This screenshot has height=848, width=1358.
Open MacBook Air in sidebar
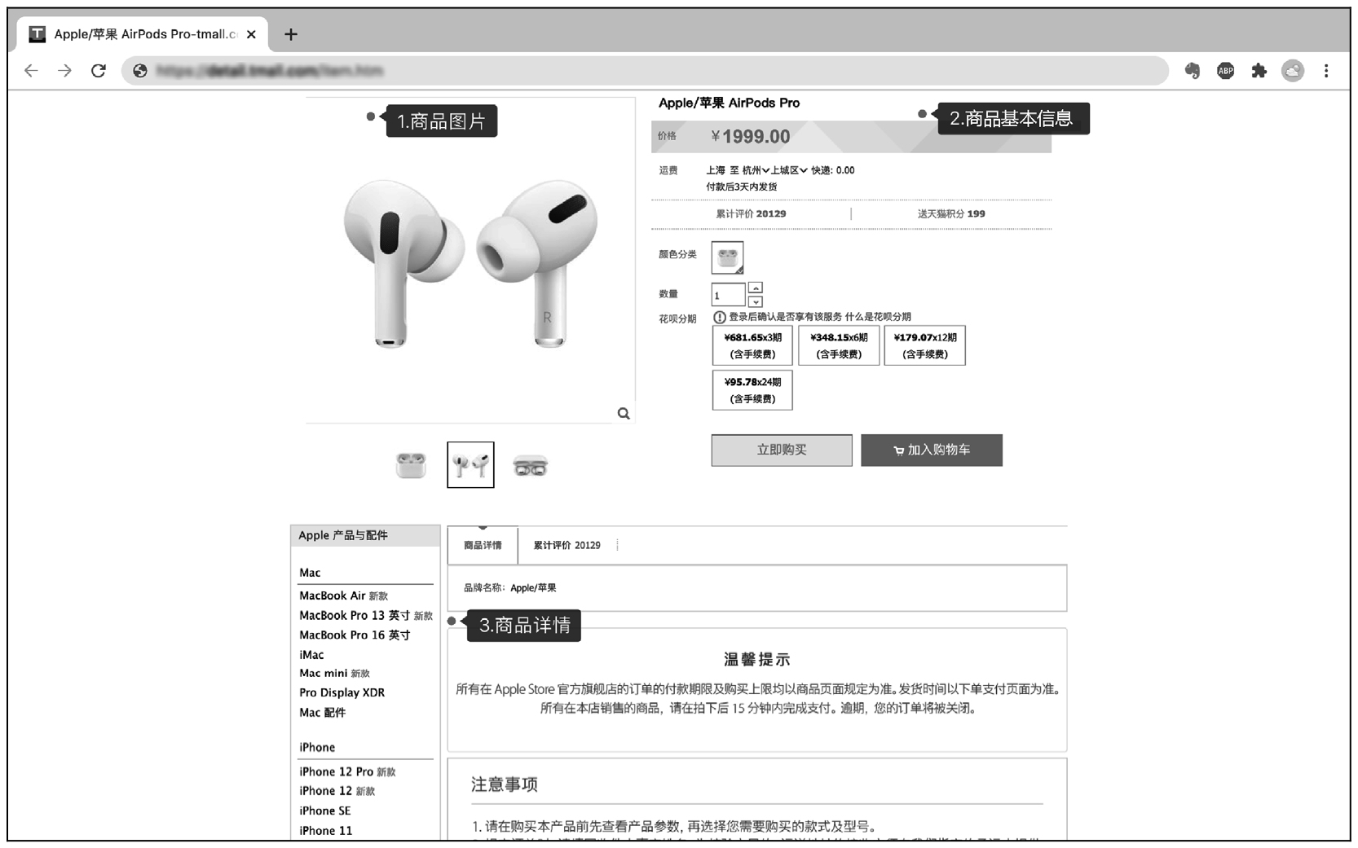343,595
